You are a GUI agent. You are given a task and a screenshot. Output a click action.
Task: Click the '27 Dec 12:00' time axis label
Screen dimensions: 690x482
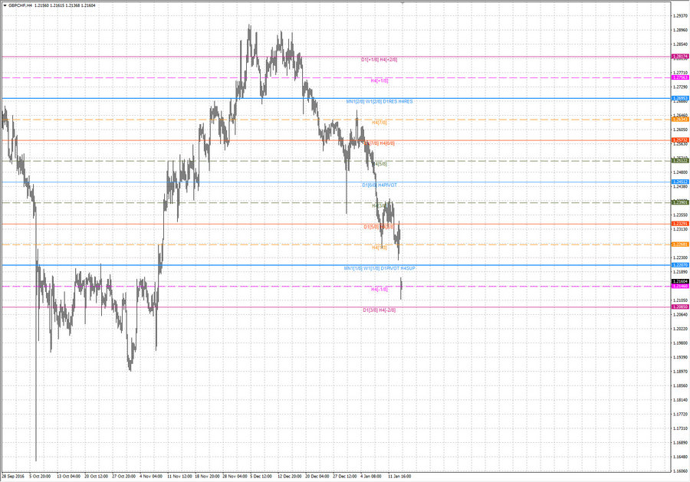click(344, 477)
